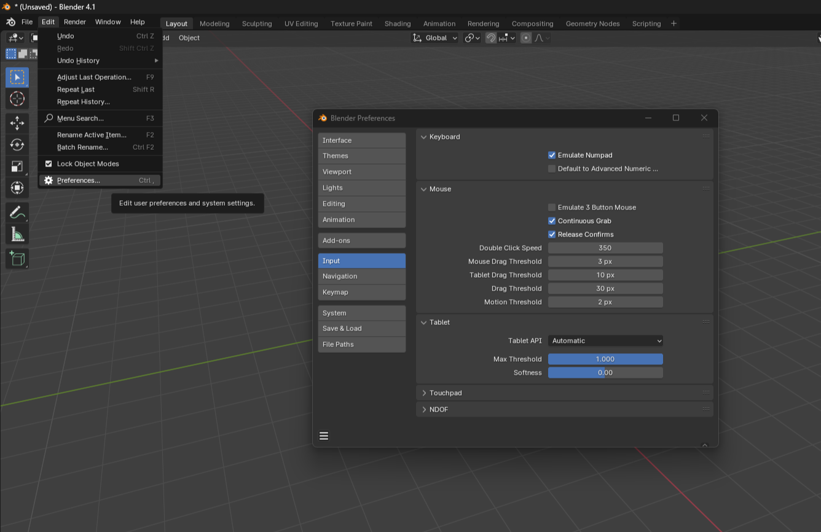
Task: Uncheck Release Confirms
Action: (x=552, y=235)
